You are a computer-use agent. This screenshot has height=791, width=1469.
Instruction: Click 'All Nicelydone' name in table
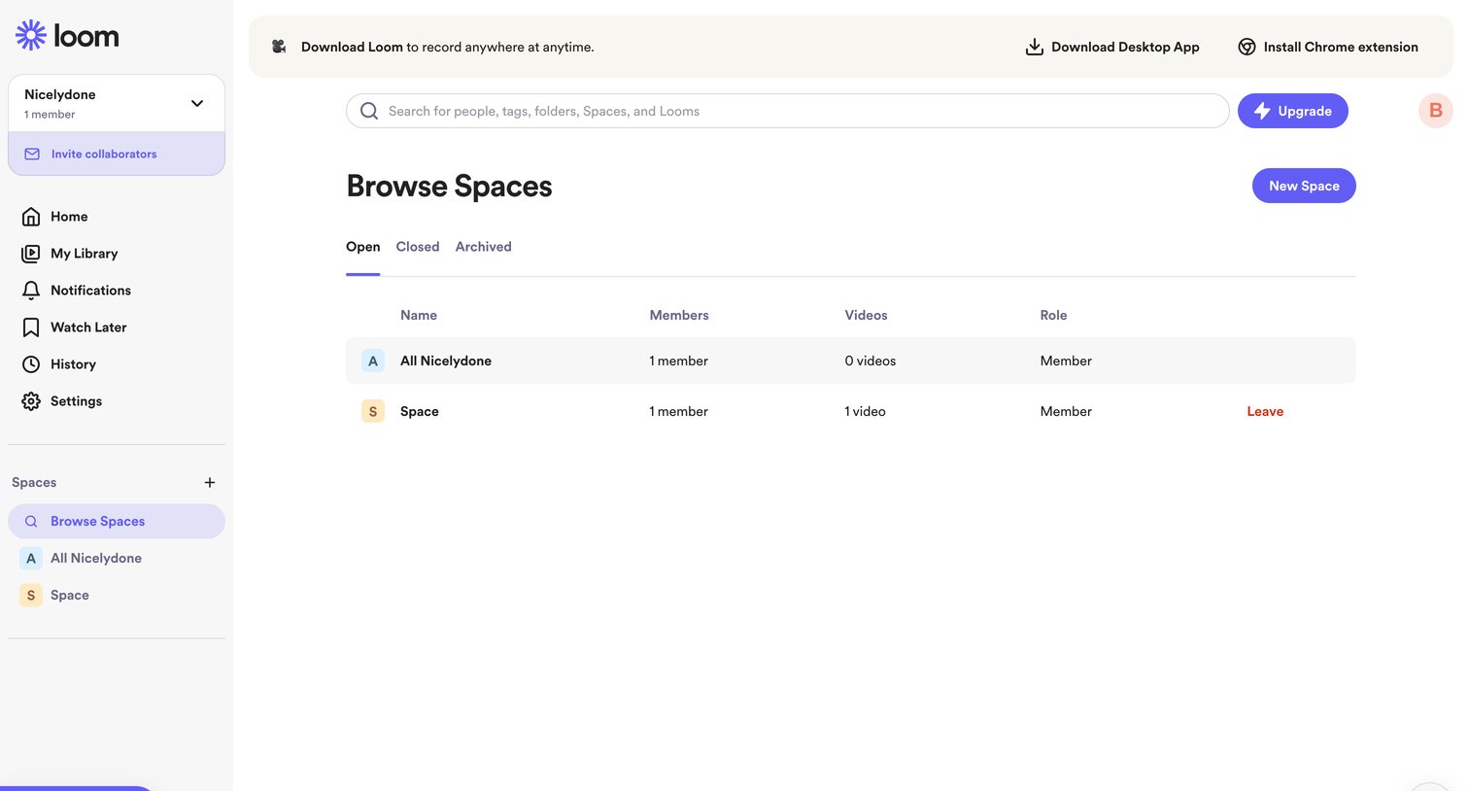[x=446, y=361]
